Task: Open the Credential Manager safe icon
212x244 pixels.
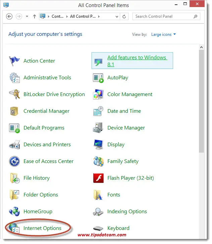Action: click(14, 111)
